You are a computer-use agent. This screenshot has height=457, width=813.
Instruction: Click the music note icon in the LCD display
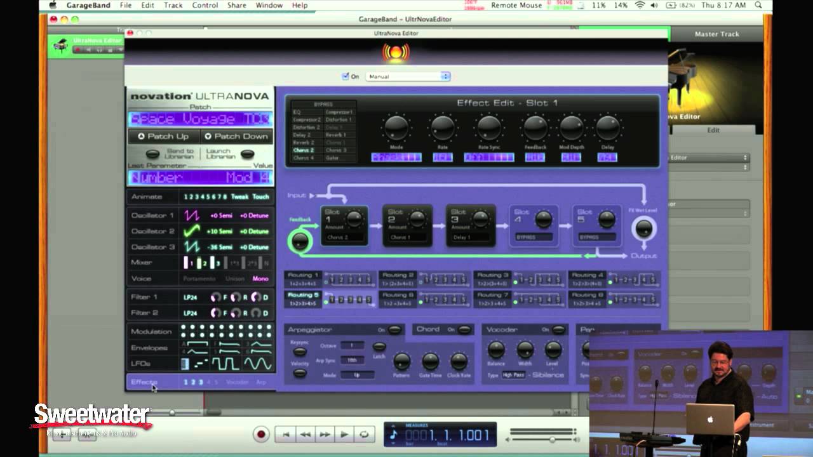[x=393, y=435]
